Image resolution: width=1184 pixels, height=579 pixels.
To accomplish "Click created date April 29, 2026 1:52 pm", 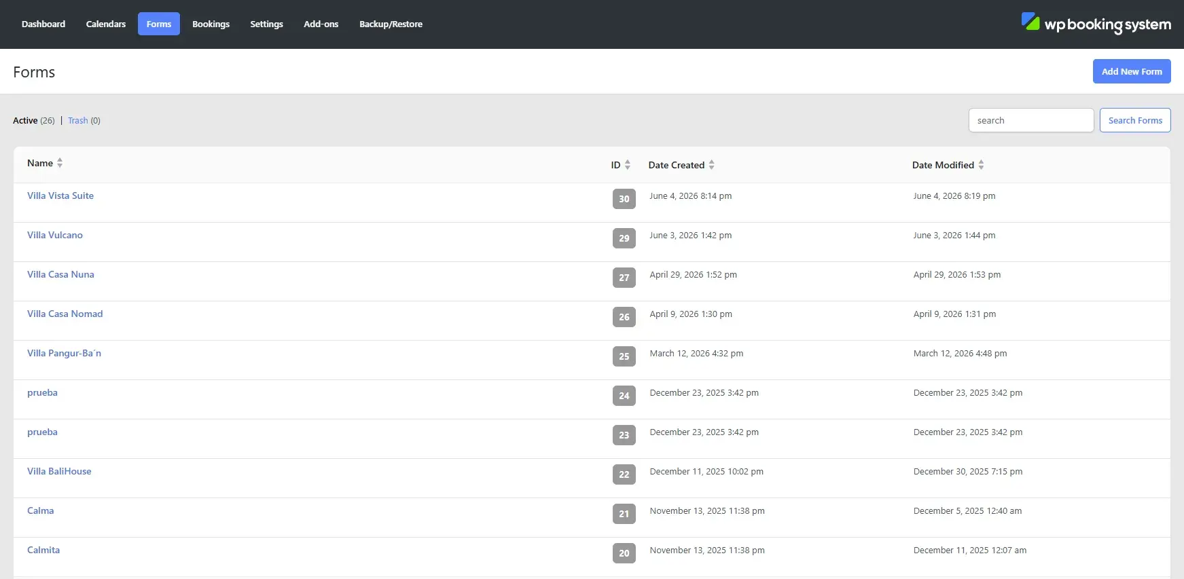I will pyautogui.click(x=693, y=274).
